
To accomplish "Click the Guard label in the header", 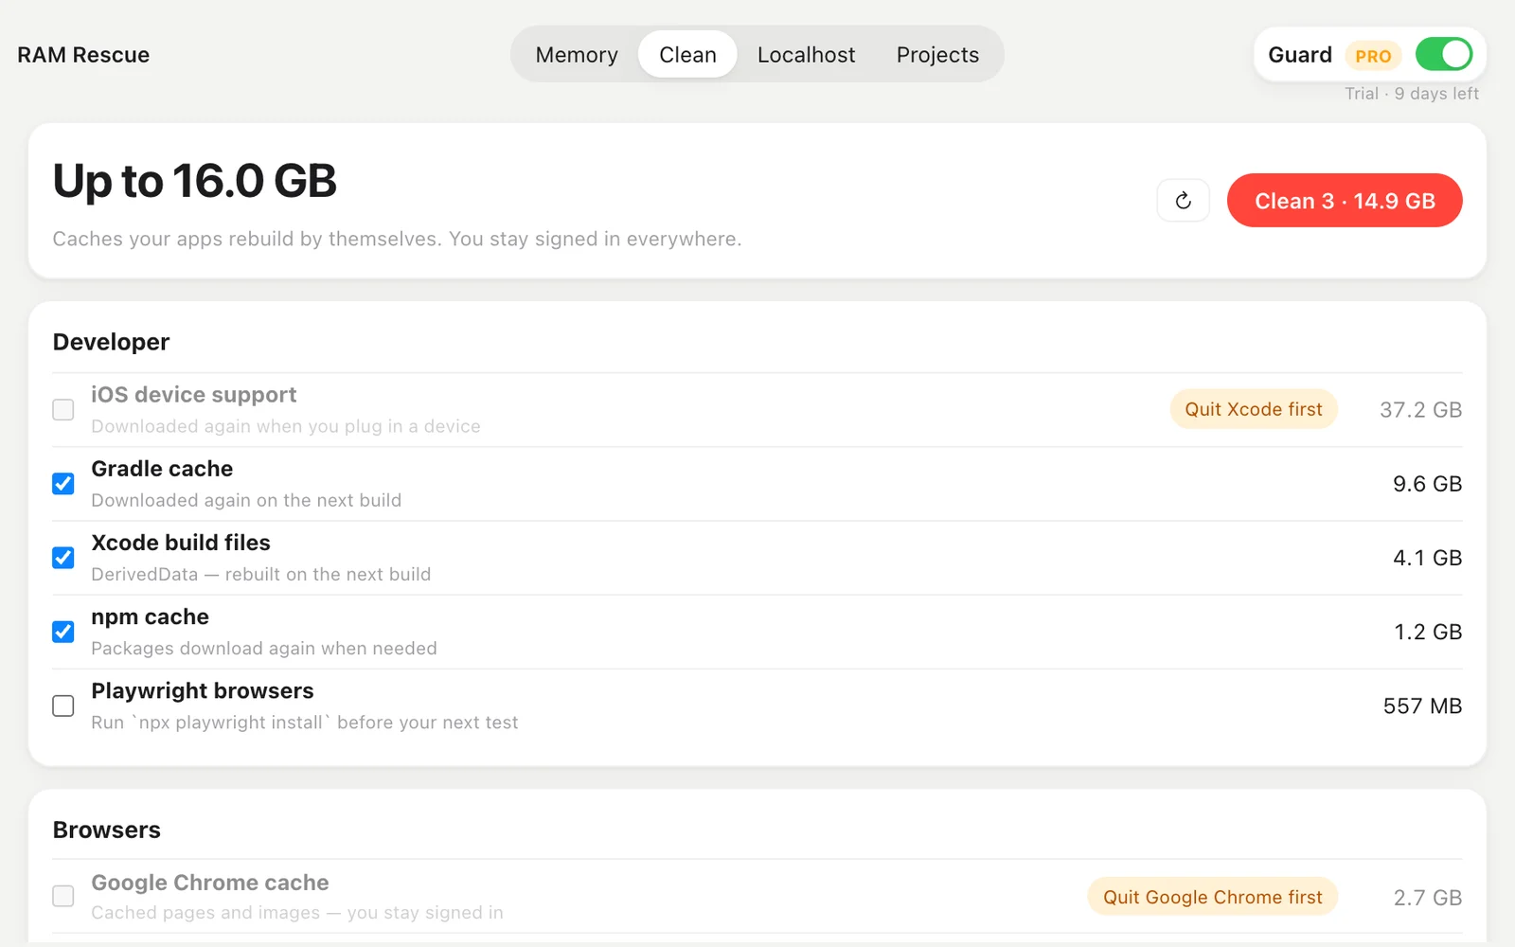I will click(x=1300, y=55).
